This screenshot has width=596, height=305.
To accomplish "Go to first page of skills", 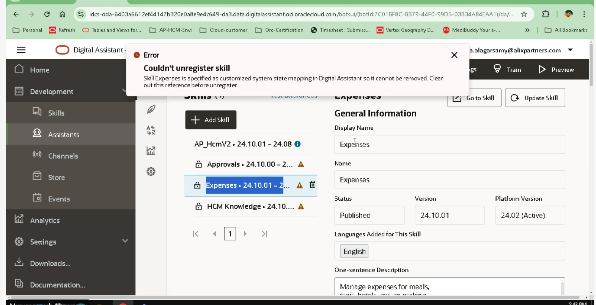I will (196, 234).
